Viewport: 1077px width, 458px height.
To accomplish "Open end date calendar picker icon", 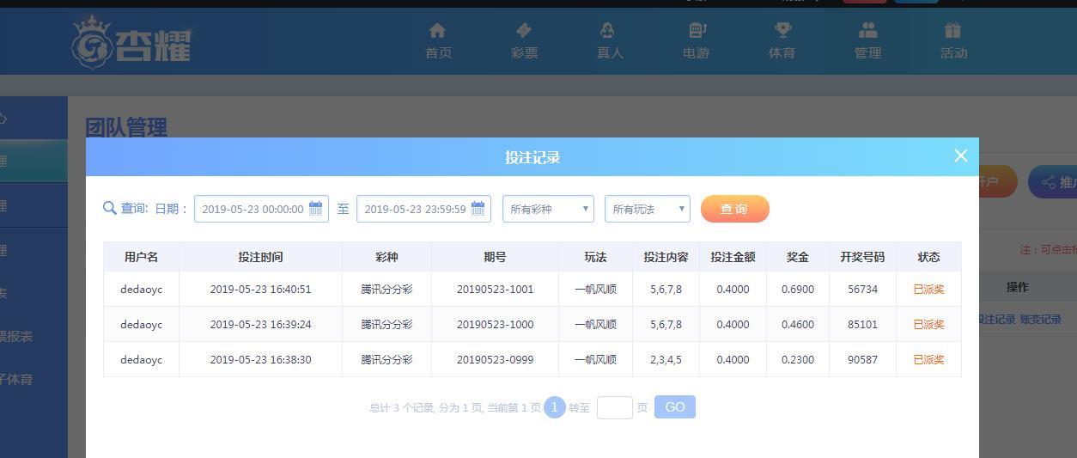I will (478, 209).
